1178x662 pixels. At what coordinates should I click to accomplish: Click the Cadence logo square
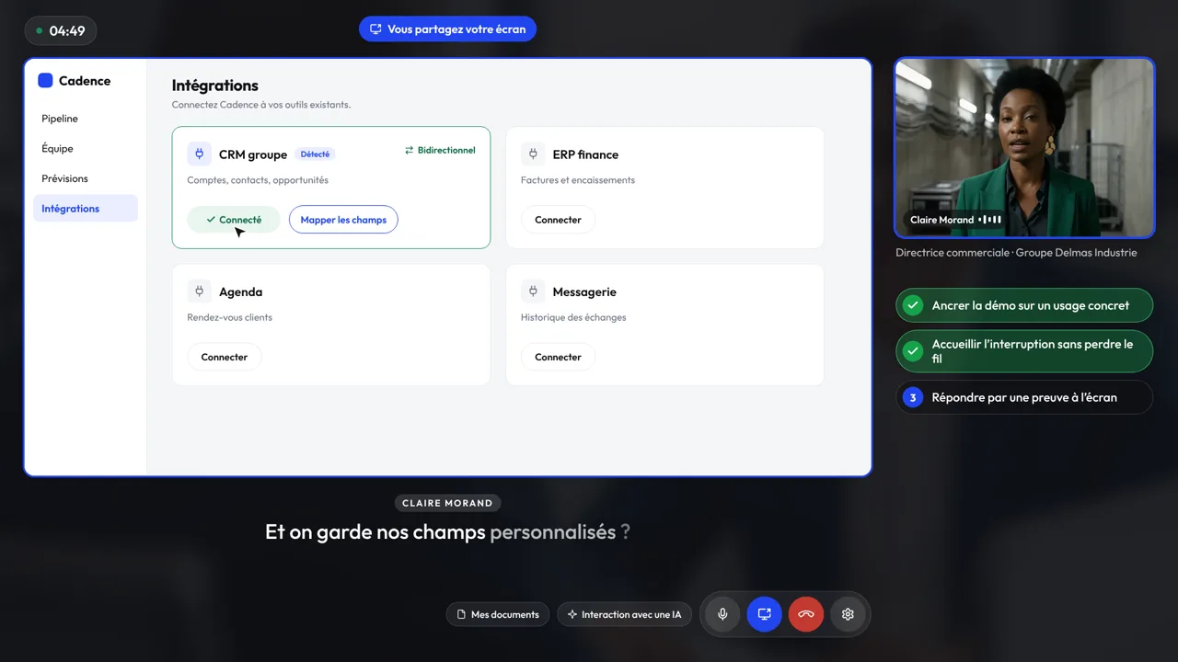[45, 81]
